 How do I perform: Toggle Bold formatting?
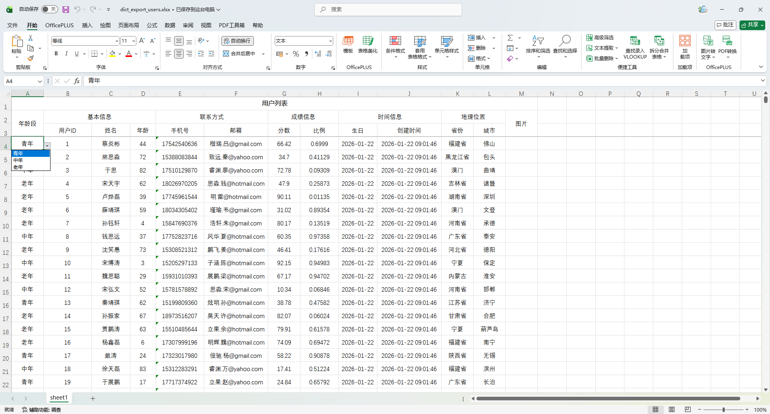(56, 54)
